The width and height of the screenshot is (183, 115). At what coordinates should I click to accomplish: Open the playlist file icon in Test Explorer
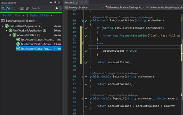click(27, 8)
